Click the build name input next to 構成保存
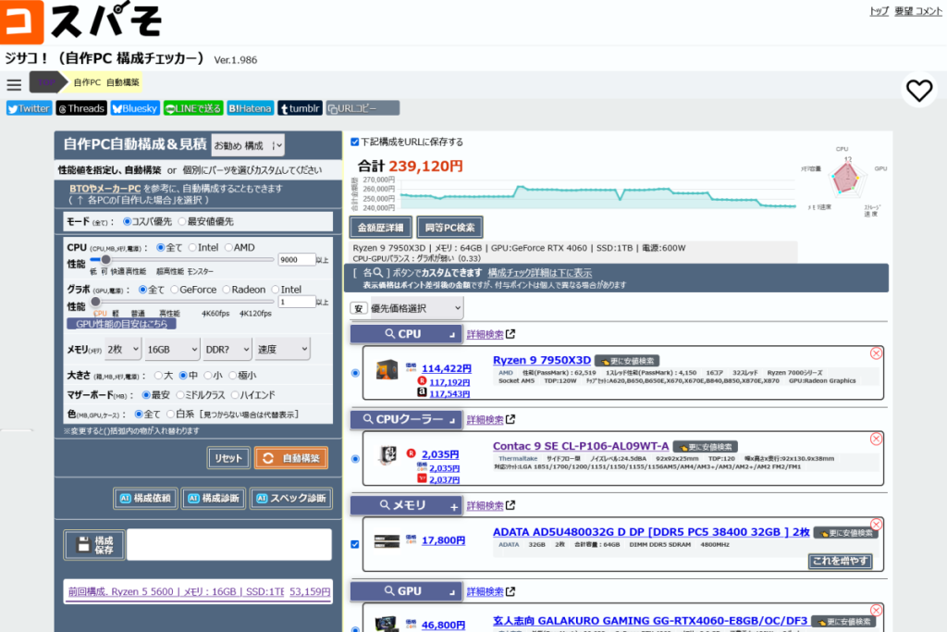This screenshot has height=632, width=947. click(229, 545)
